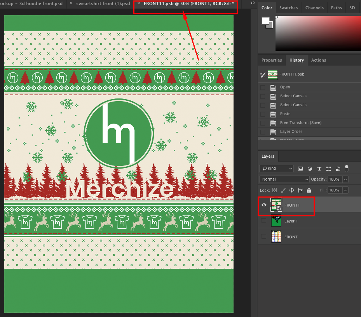Image resolution: width=361 pixels, height=317 pixels.
Task: Click the FRONT11.psb snapshot name
Action: click(x=292, y=74)
